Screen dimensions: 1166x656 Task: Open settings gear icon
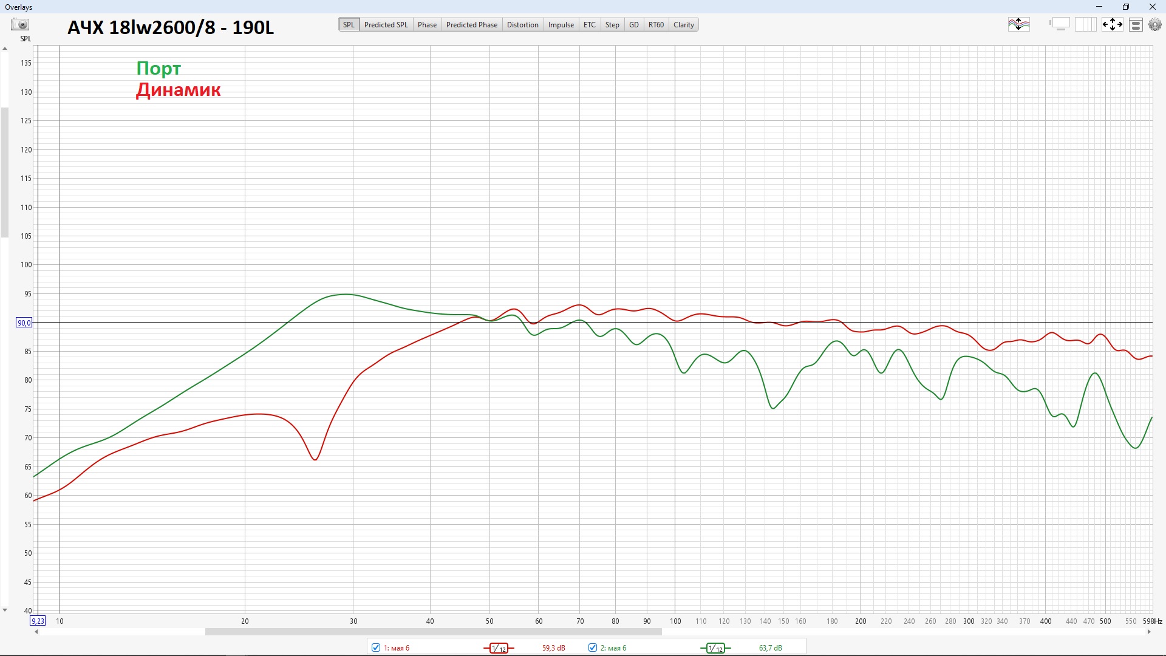click(1155, 25)
